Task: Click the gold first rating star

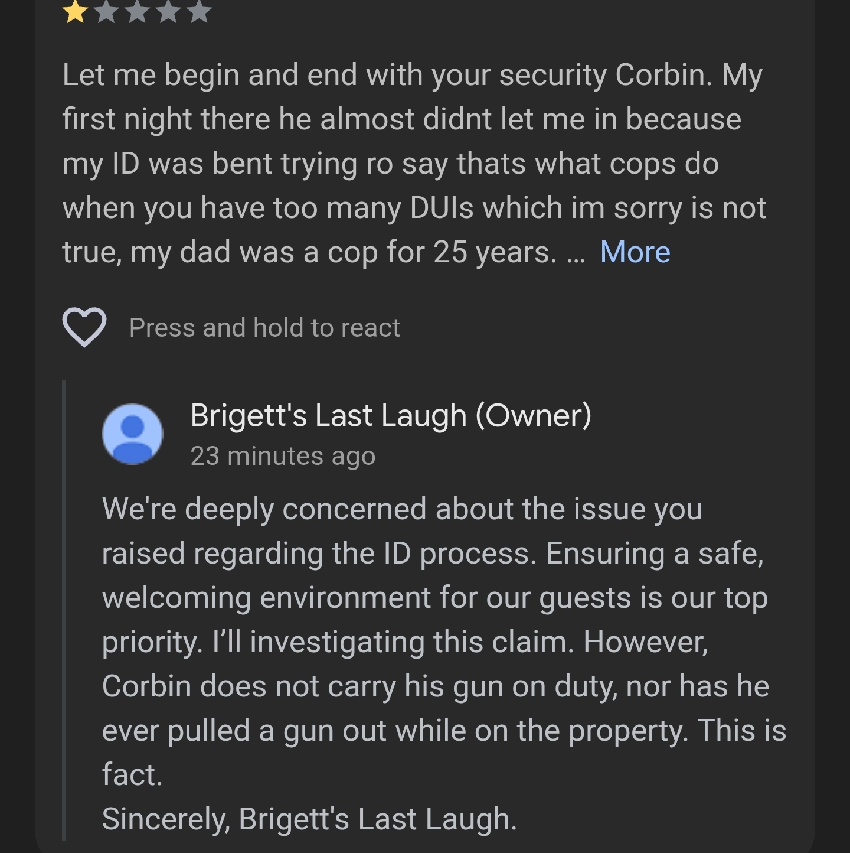Action: pyautogui.click(x=75, y=11)
